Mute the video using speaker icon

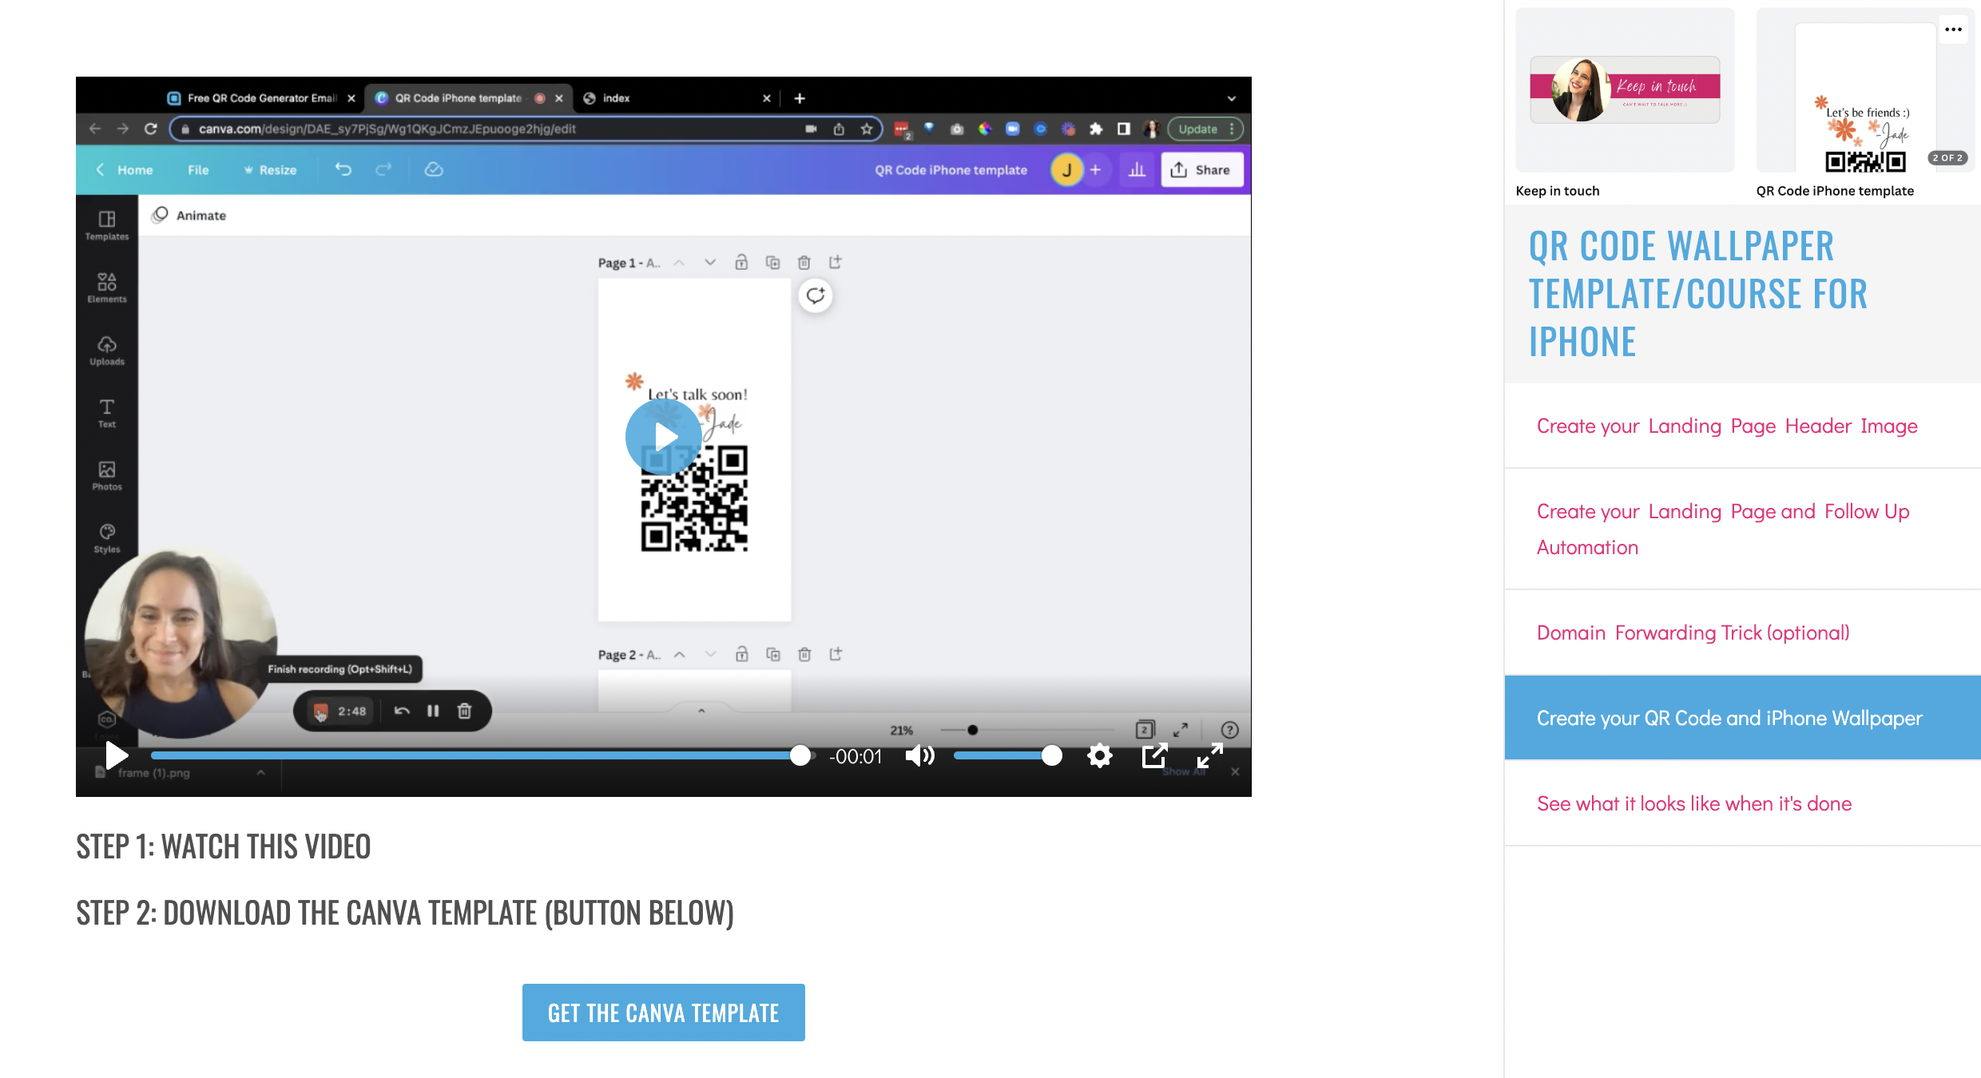click(x=919, y=755)
